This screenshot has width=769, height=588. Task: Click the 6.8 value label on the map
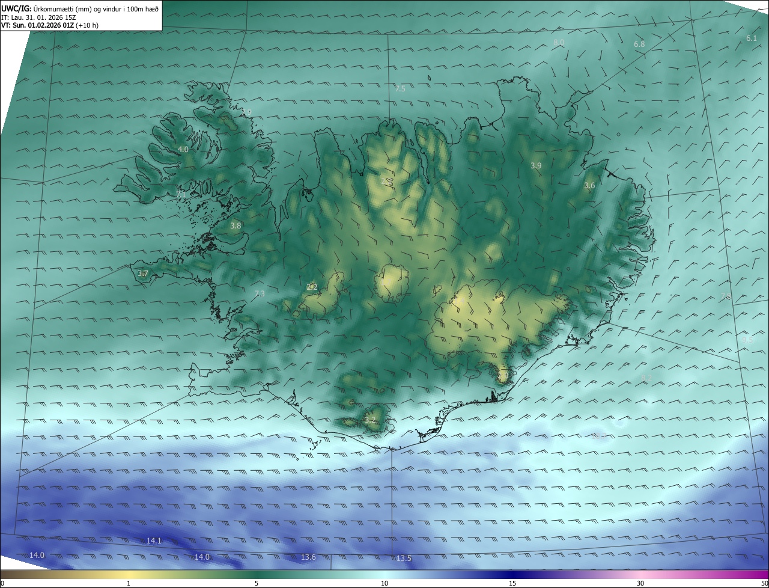coord(639,44)
